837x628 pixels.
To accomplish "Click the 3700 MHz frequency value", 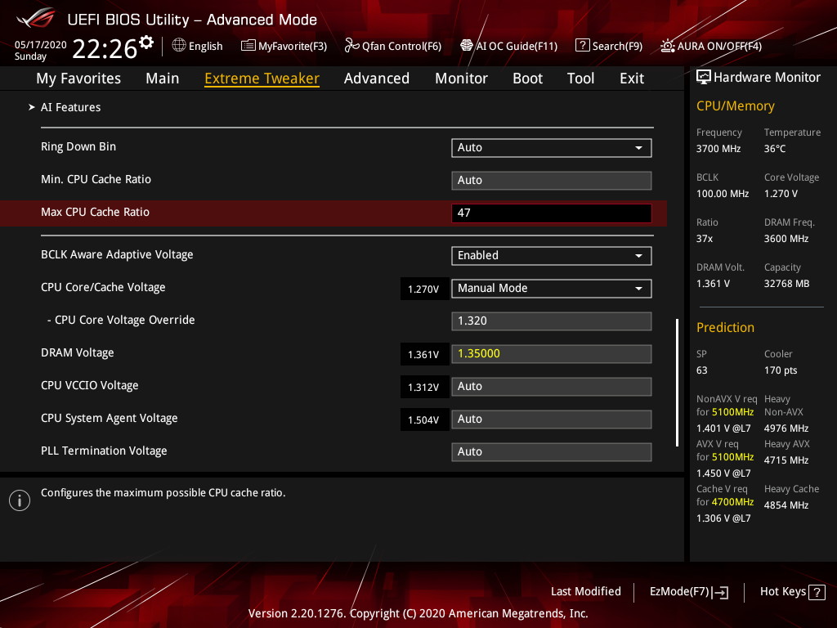I will coord(718,149).
